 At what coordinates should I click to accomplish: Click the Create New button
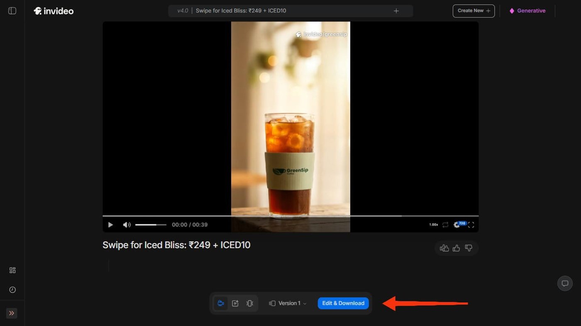coord(474,11)
